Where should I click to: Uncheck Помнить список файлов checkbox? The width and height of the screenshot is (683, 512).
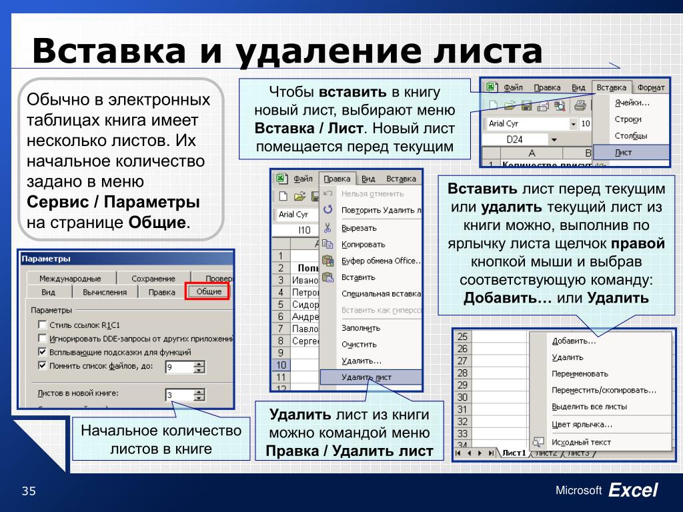pyautogui.click(x=42, y=365)
